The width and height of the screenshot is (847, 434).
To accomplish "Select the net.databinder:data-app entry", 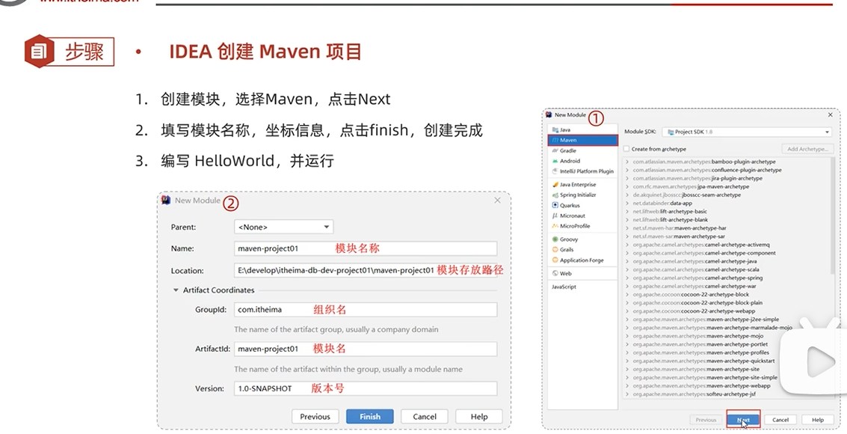I will coord(662,204).
